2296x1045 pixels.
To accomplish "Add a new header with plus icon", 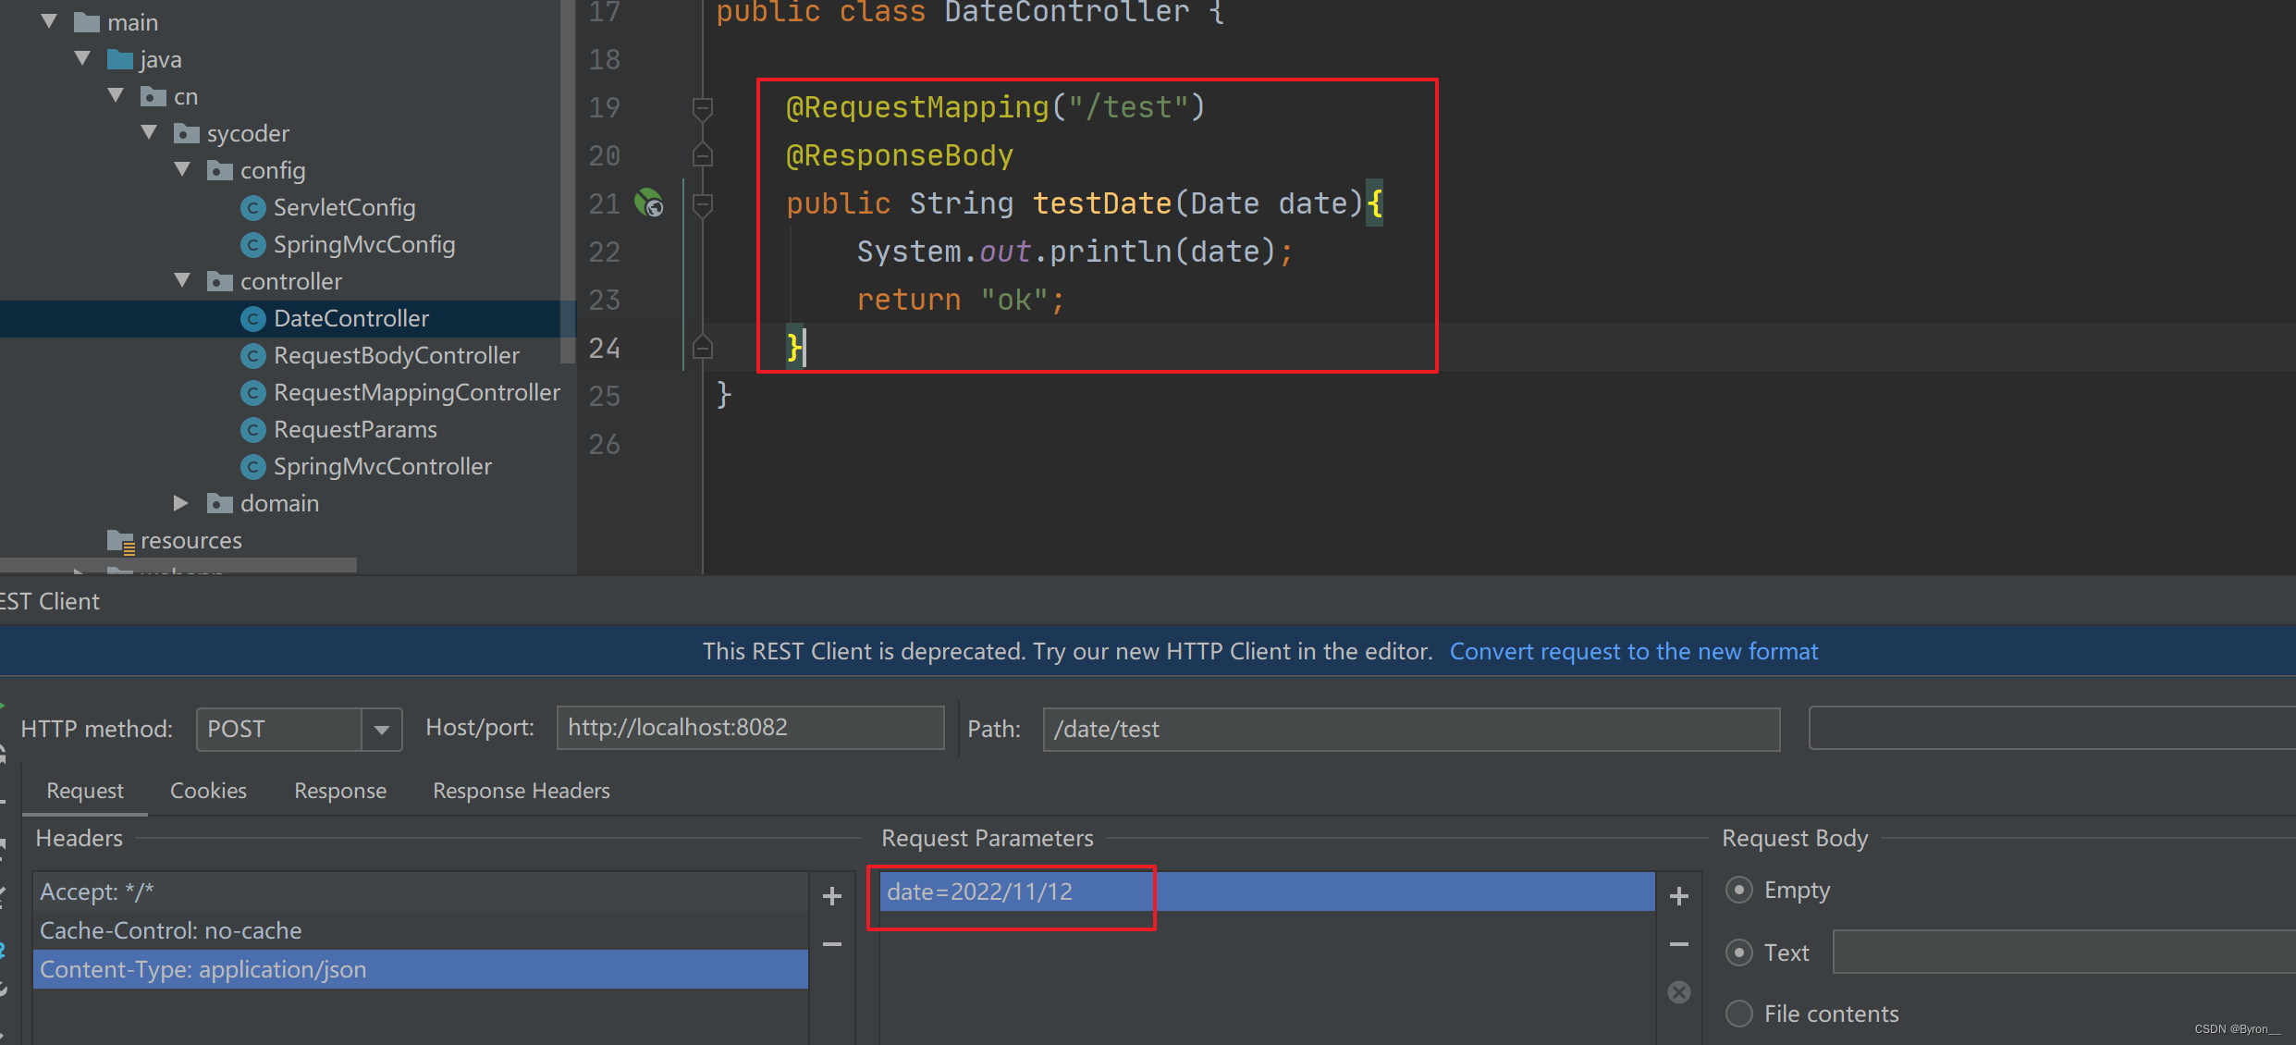I will click(832, 896).
